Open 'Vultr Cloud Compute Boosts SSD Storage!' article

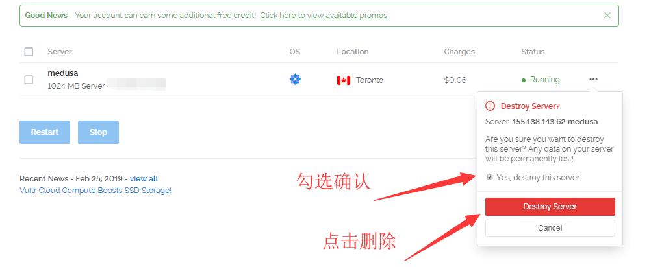coord(95,191)
